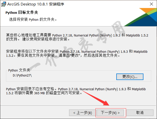Viewport: 157px width, 119px height.
Task: Click the ArcGIS colored banner graphic
Action: [x=141, y=17]
